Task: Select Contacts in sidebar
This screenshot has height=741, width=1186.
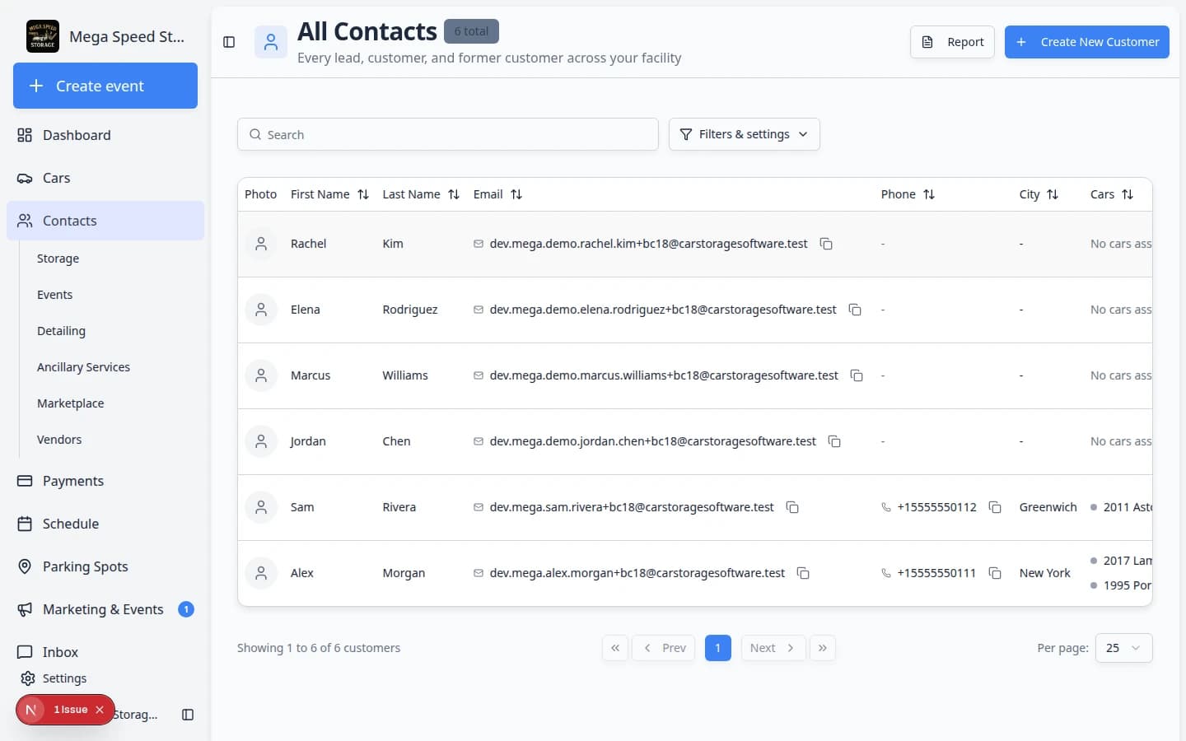Action: 105,221
